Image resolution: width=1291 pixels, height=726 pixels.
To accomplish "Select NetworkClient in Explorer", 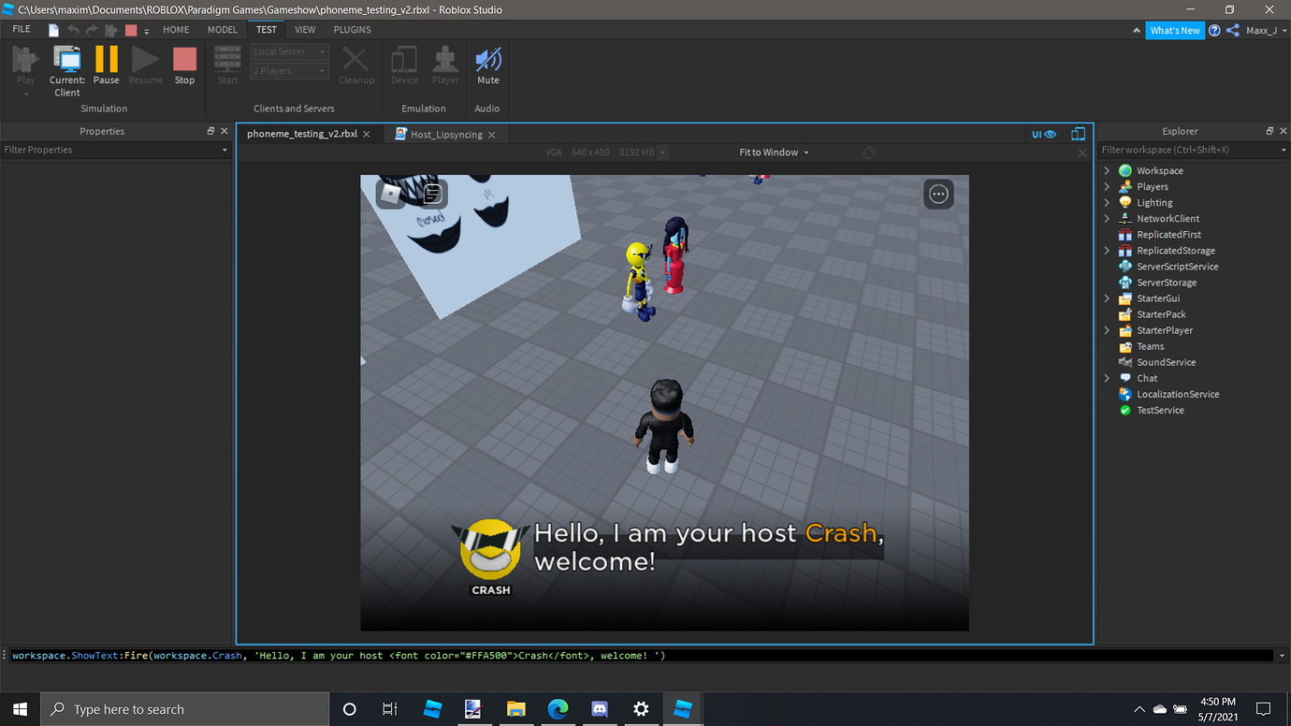I will point(1168,219).
